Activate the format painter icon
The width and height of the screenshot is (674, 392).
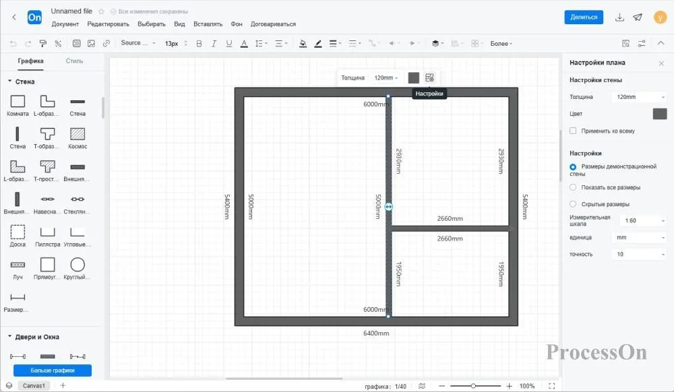[x=43, y=43]
